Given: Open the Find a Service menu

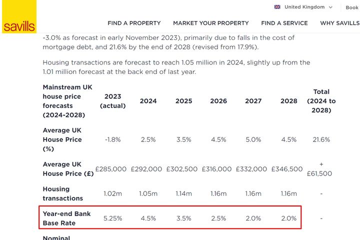Looking at the screenshot, I should (x=284, y=23).
